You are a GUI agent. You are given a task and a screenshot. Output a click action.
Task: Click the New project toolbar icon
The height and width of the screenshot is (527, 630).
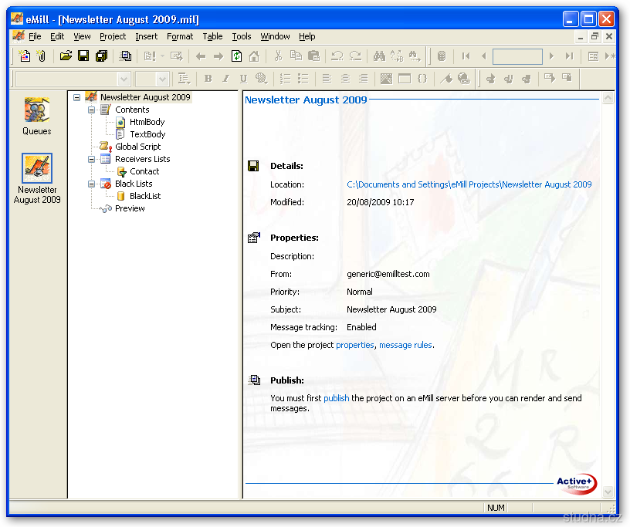click(x=25, y=56)
